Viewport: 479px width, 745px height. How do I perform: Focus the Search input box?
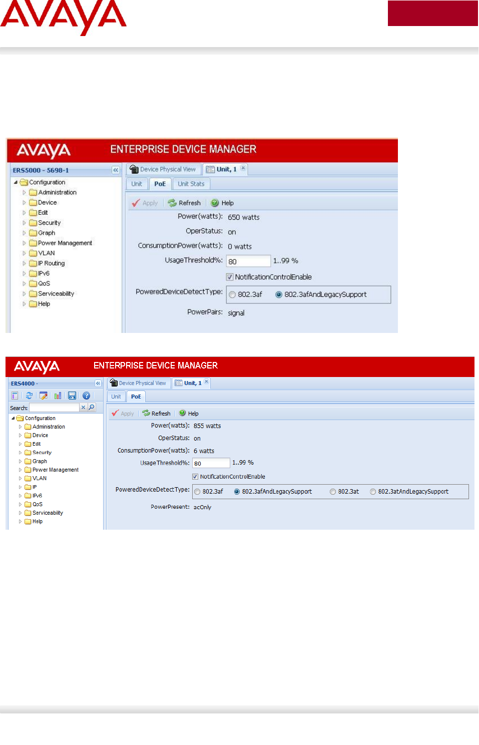pyautogui.click(x=54, y=408)
